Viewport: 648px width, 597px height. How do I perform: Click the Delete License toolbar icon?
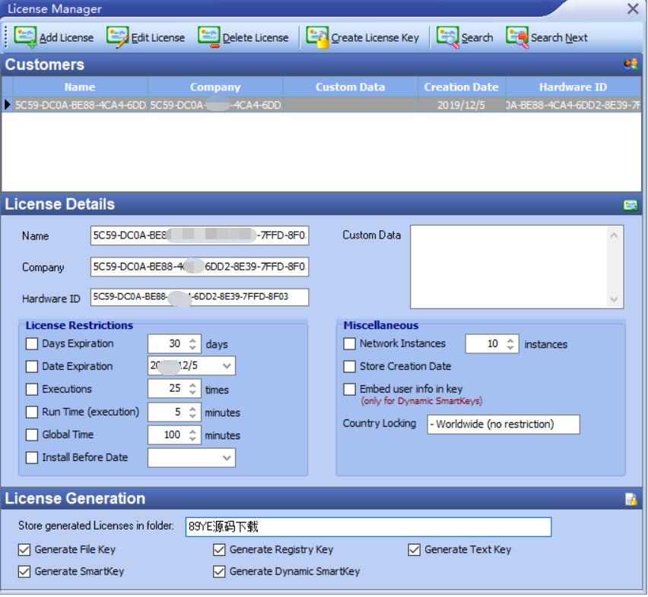click(209, 37)
